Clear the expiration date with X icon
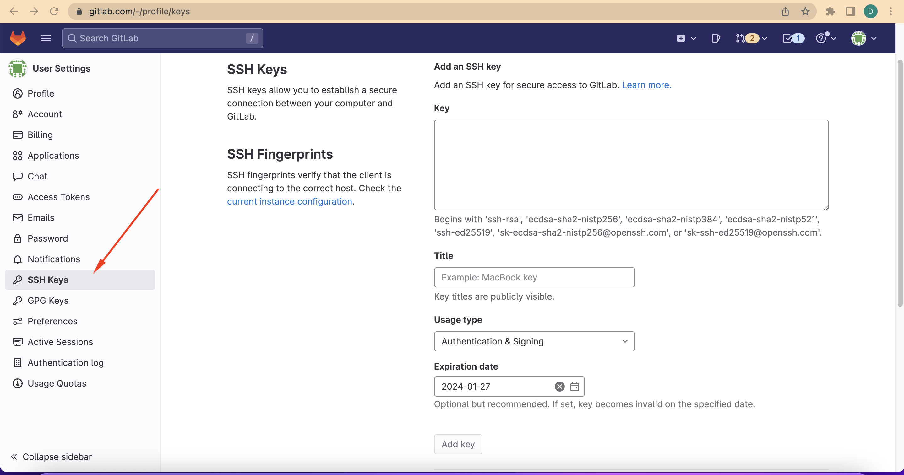904x475 pixels. point(559,386)
